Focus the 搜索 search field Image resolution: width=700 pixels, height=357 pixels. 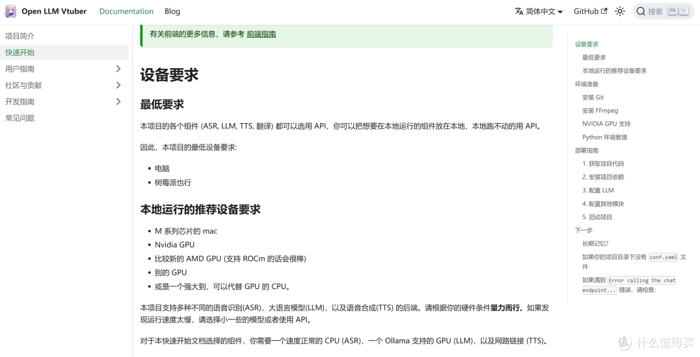(x=664, y=11)
